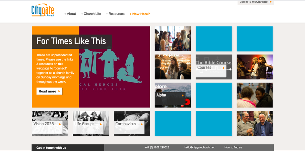Screen dimensions: 305x151
Task: Click the plus icon before About
Action: (65, 14)
